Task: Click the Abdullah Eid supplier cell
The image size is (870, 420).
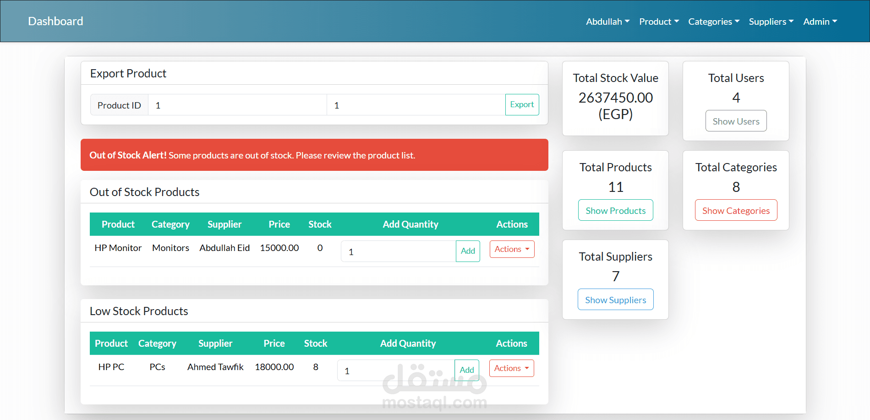Action: tap(224, 248)
